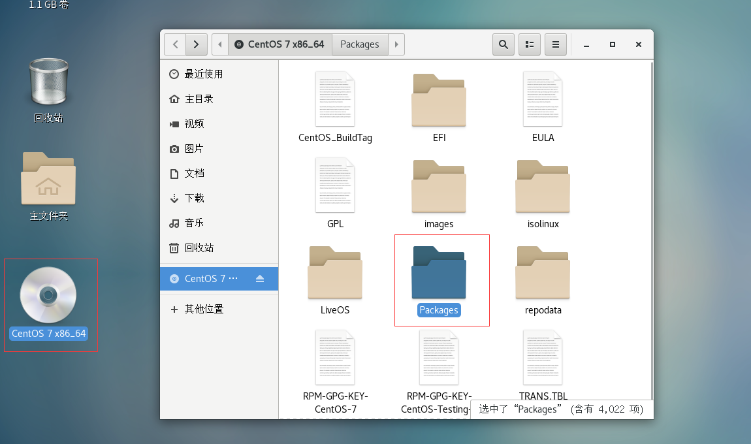Viewport: 751px width, 444px height.
Task: Select the CentOS_BuildTag file icon
Action: (335, 99)
